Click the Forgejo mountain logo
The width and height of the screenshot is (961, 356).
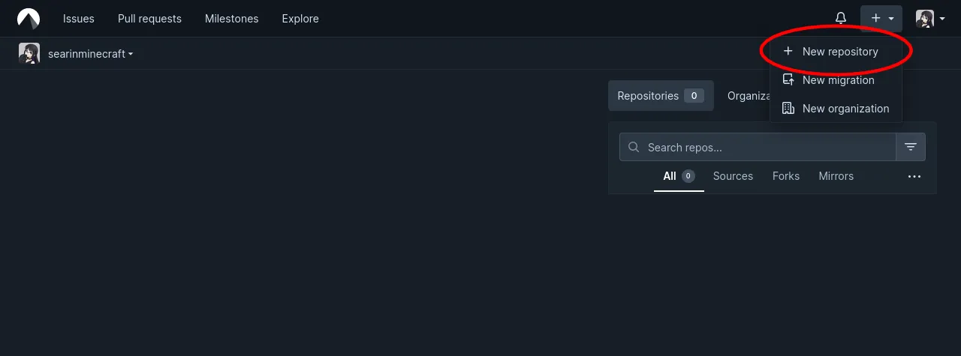coord(29,19)
